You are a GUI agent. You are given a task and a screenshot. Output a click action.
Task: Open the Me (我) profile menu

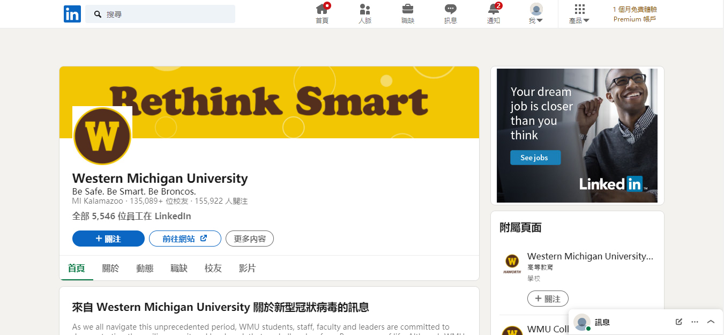536,14
